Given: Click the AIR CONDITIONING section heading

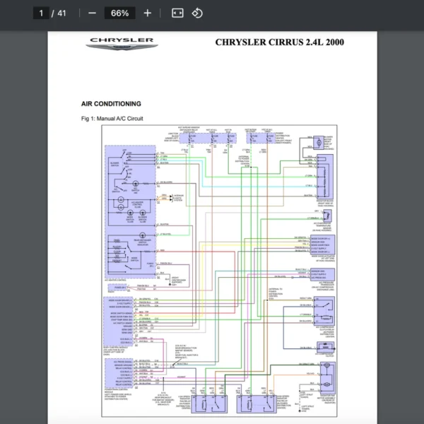Looking at the screenshot, I should (111, 104).
